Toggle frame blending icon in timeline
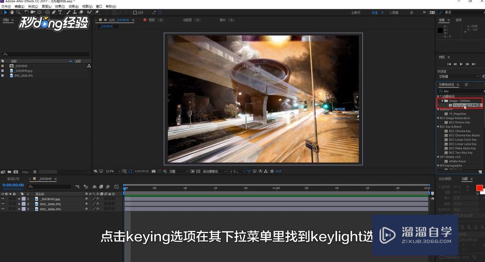Viewport: 485px width, 262px height. point(101,187)
